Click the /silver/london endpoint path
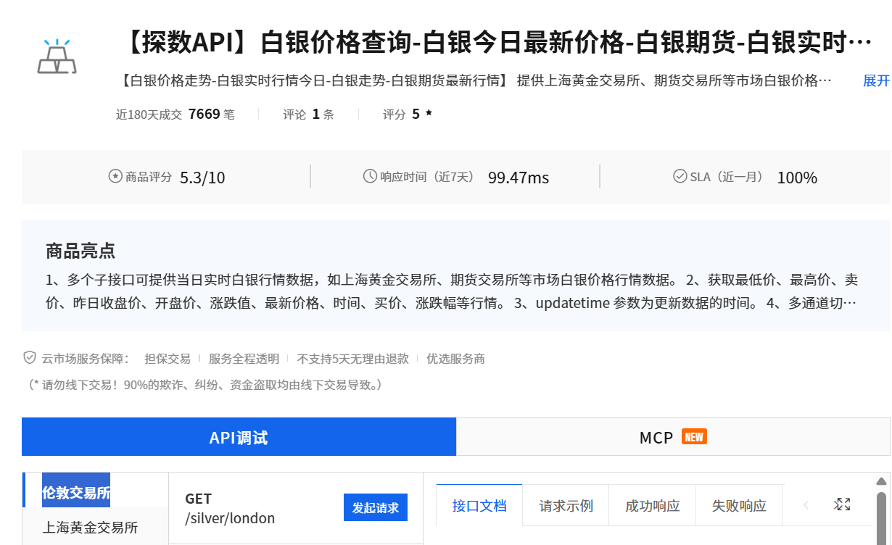The width and height of the screenshot is (892, 545). [x=230, y=518]
